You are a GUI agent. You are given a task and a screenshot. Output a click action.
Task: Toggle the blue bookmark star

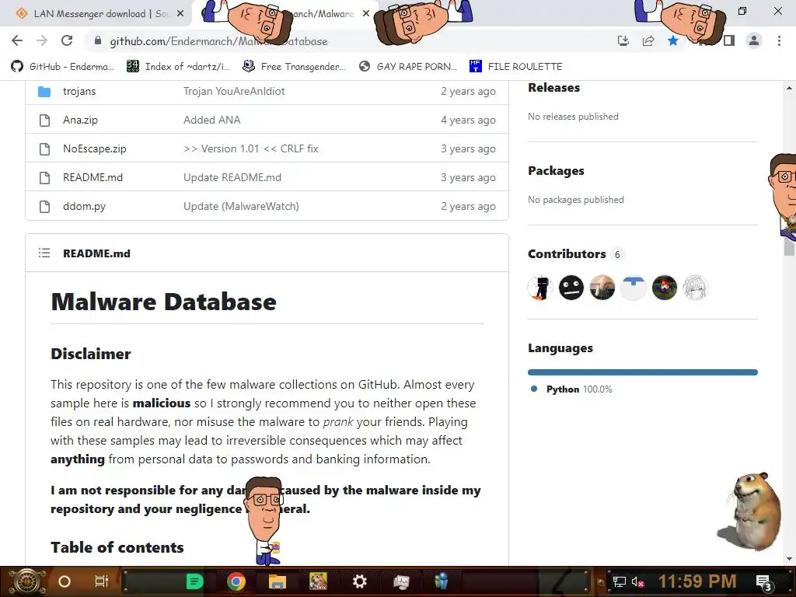[673, 40]
